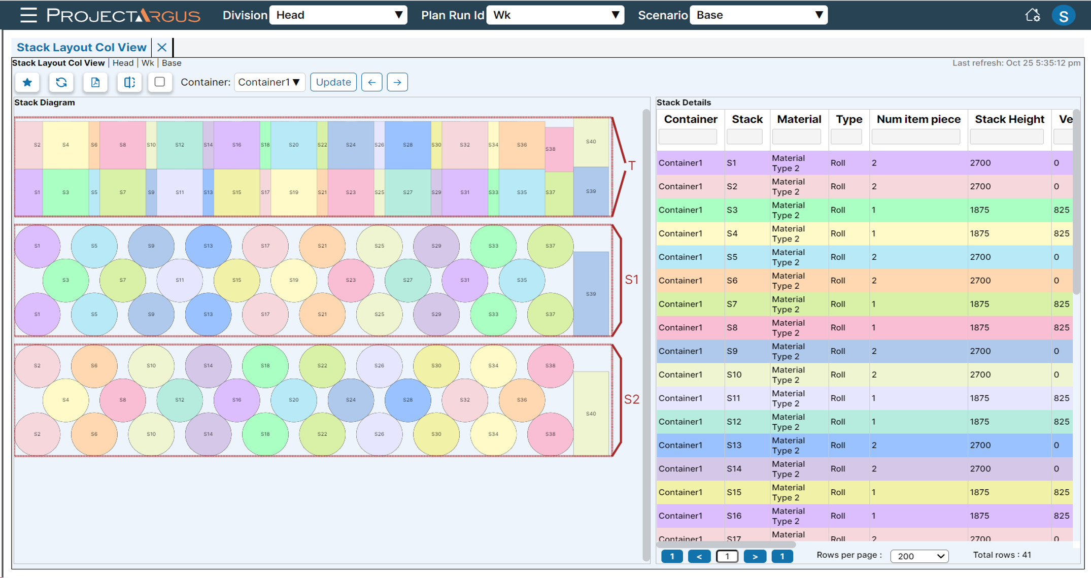Click the home settings icon
This screenshot has height=578, width=1091.
(x=1032, y=15)
